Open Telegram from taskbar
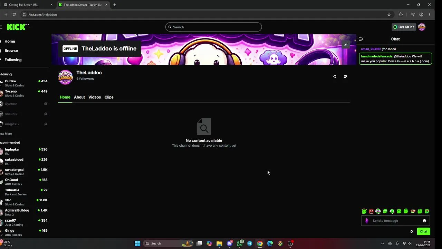The height and width of the screenshot is (249, 442). (x=250, y=243)
